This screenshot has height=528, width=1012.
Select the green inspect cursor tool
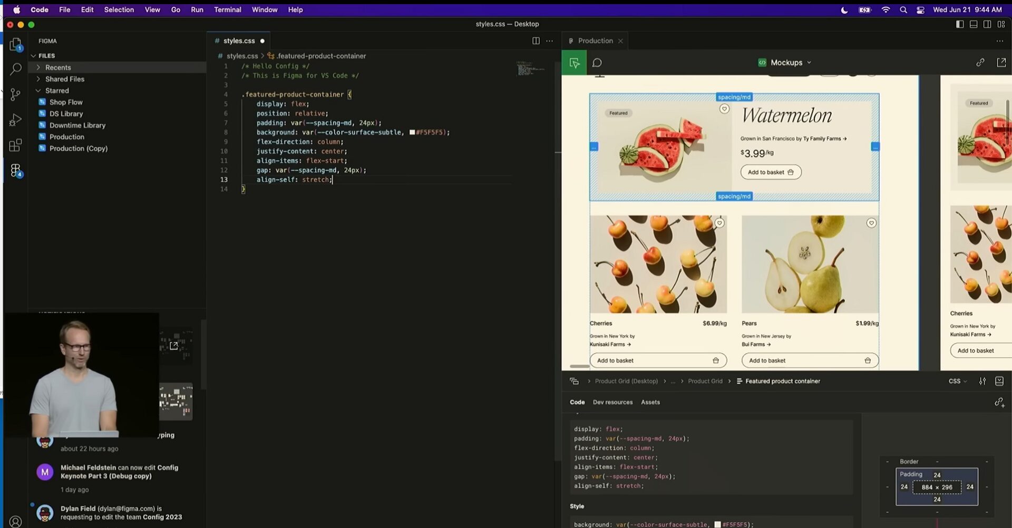pyautogui.click(x=574, y=62)
